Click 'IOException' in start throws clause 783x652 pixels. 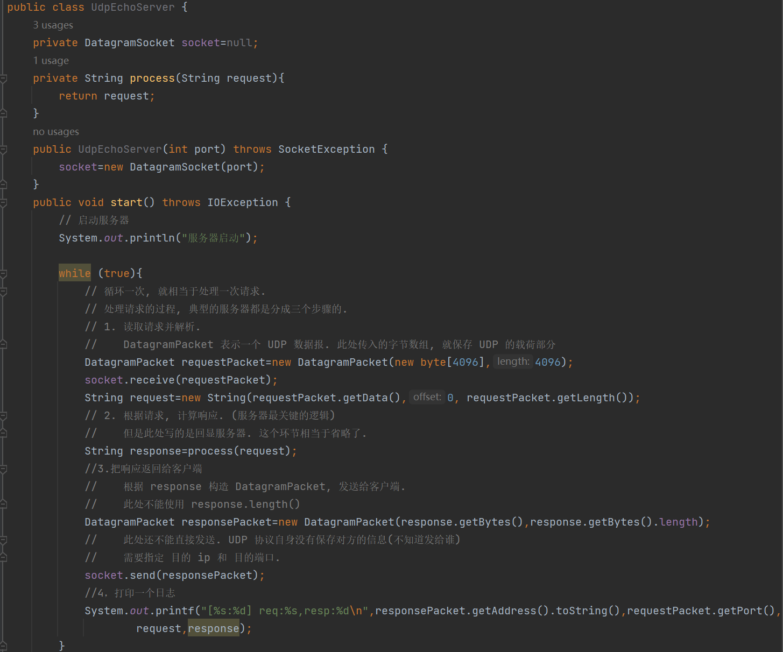click(243, 203)
